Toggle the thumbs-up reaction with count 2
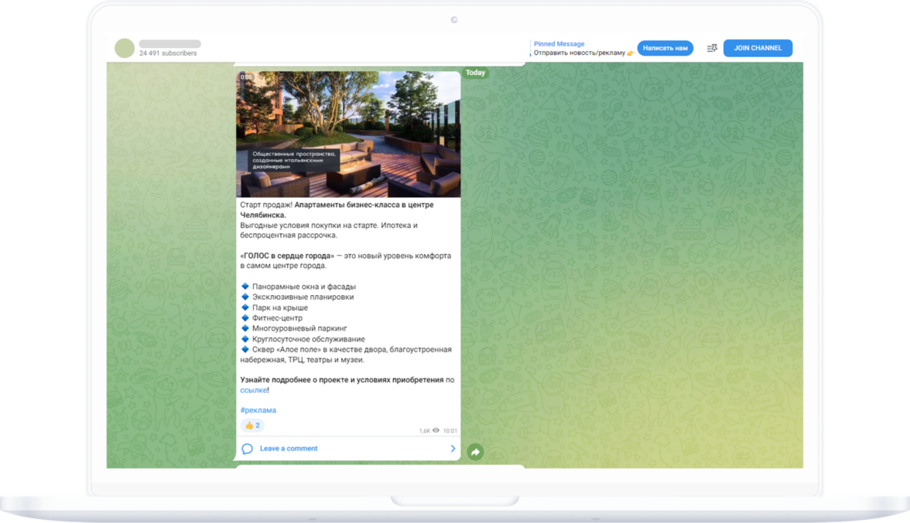This screenshot has width=910, height=523. coord(252,426)
